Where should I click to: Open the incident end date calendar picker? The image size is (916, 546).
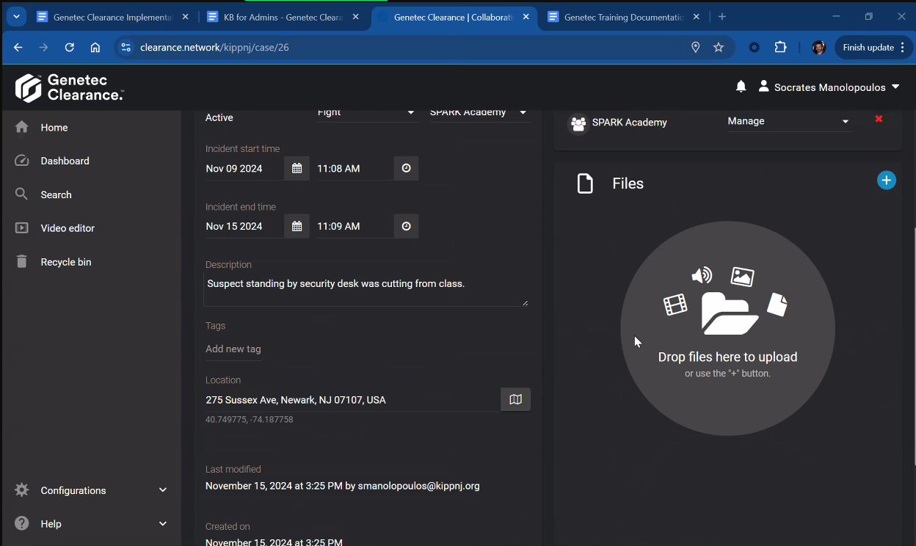point(297,226)
